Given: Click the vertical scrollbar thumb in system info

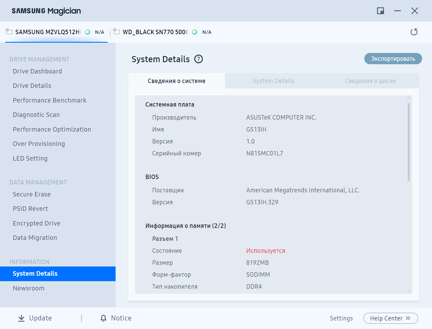Looking at the screenshot, I should pyautogui.click(x=409, y=142).
